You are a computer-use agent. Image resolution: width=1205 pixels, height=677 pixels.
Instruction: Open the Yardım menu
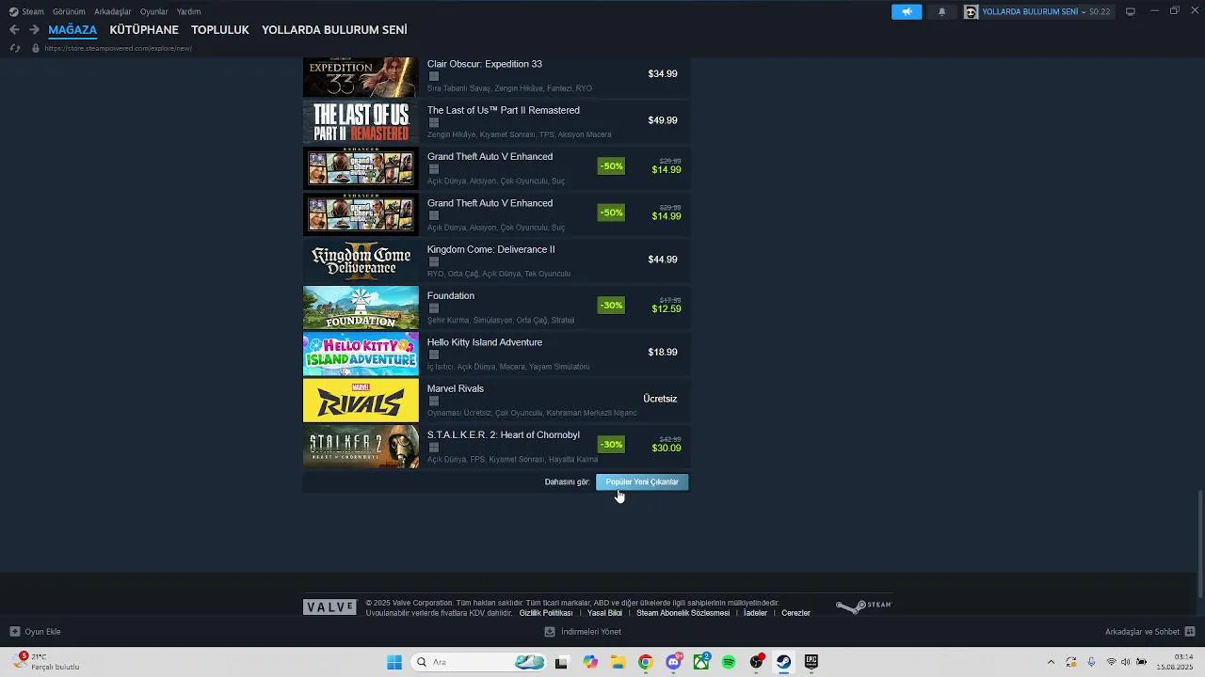(188, 11)
